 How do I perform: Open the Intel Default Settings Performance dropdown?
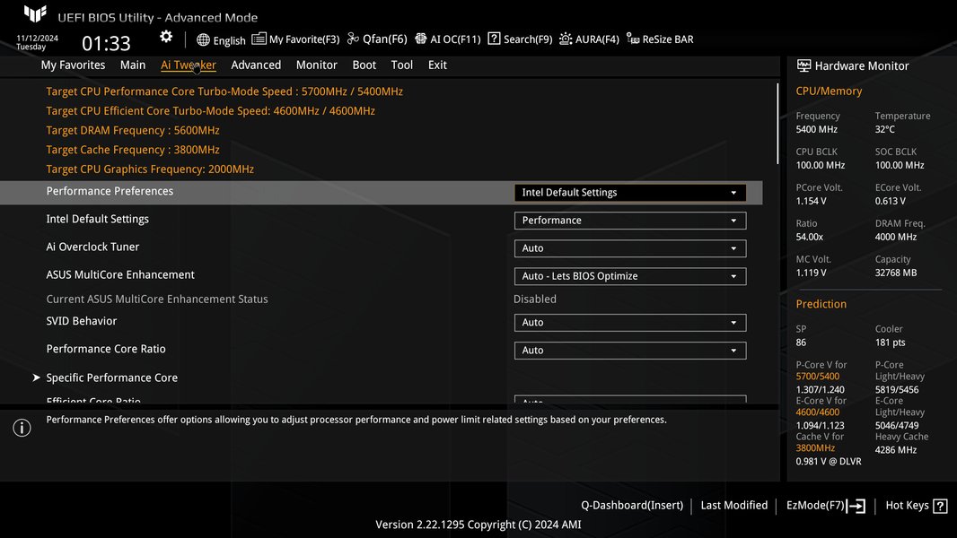pyautogui.click(x=630, y=221)
